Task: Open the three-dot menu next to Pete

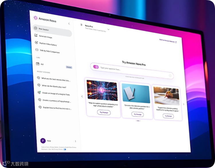Action: pos(75,141)
